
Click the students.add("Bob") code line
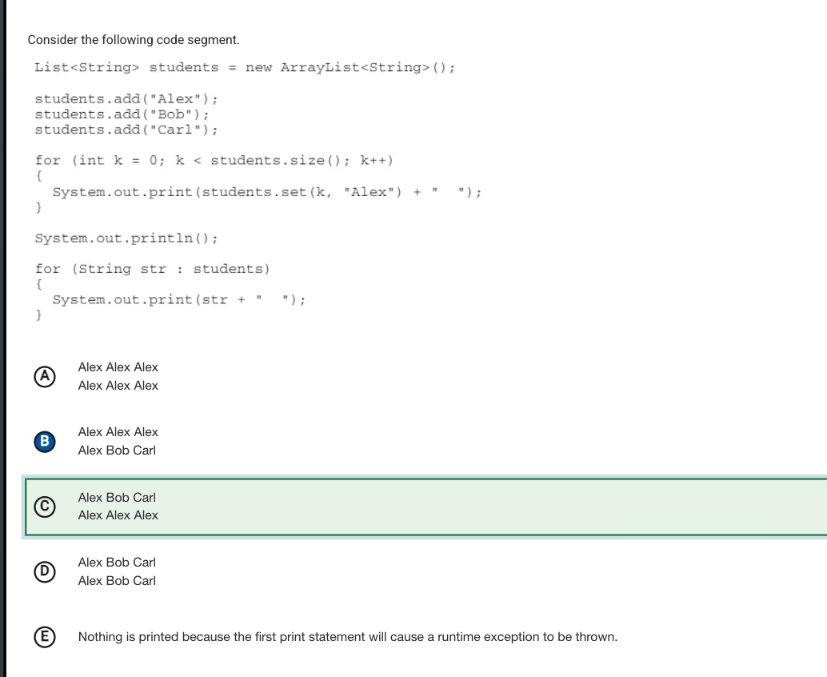(x=122, y=114)
